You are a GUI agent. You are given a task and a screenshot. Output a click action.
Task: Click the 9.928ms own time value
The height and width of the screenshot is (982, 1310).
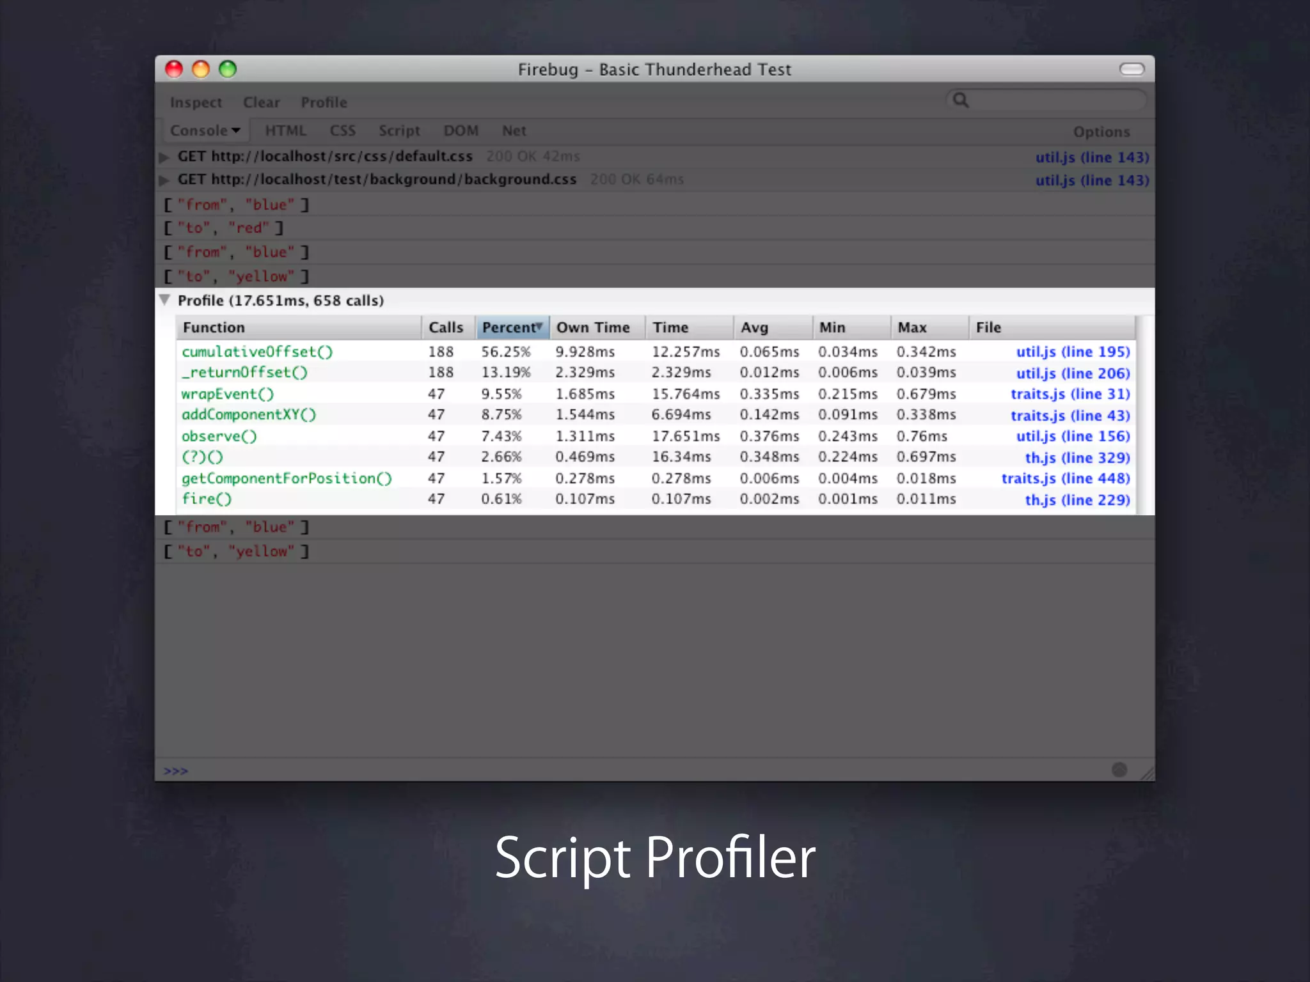click(585, 352)
